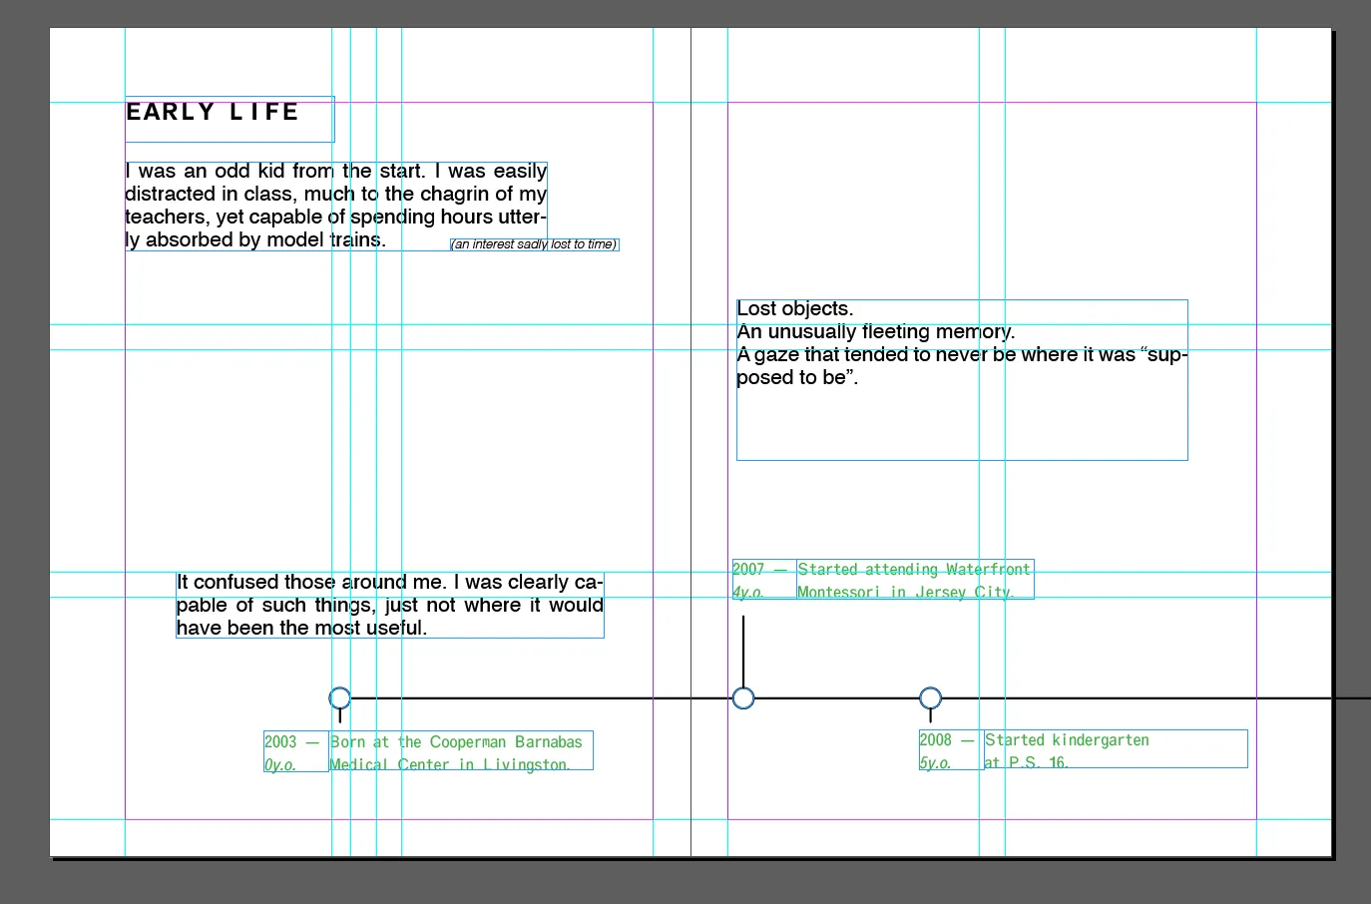This screenshot has width=1371, height=904.
Task: Click the 2007 timeline circle marker
Action: coord(743,697)
